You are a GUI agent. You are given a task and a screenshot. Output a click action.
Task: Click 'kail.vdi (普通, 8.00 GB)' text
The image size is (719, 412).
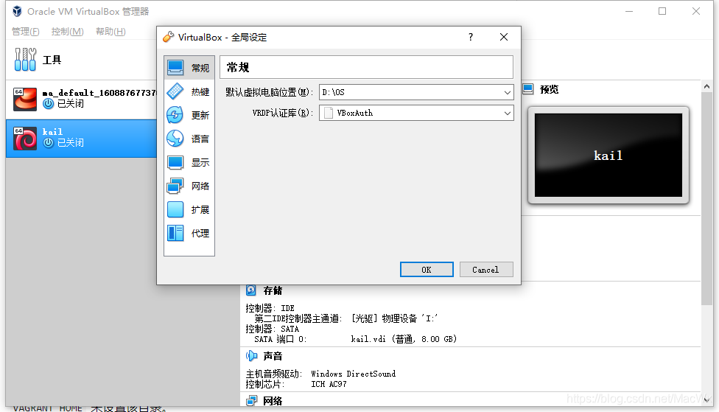(x=404, y=339)
